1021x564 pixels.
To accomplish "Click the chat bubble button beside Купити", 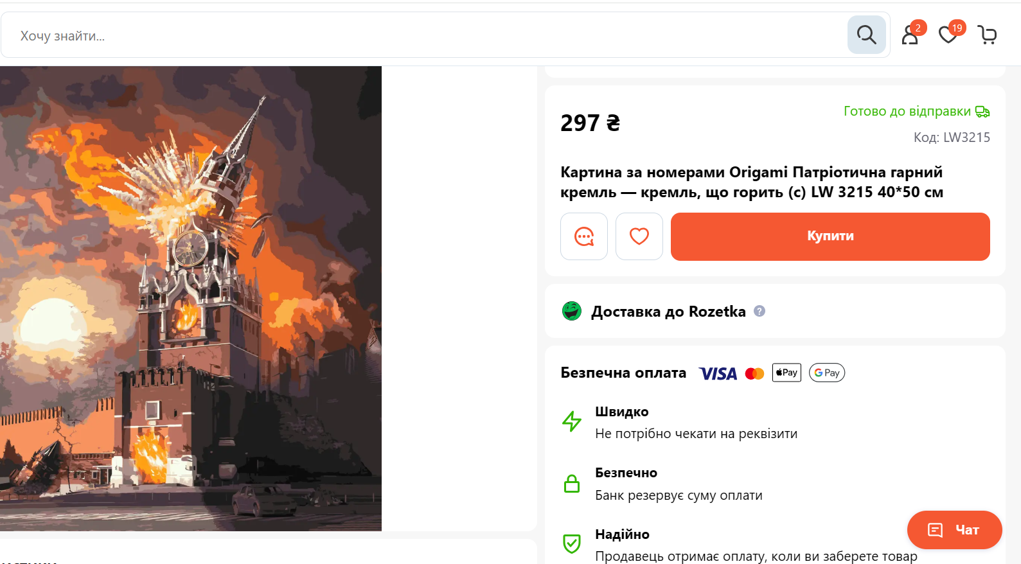I will point(584,236).
